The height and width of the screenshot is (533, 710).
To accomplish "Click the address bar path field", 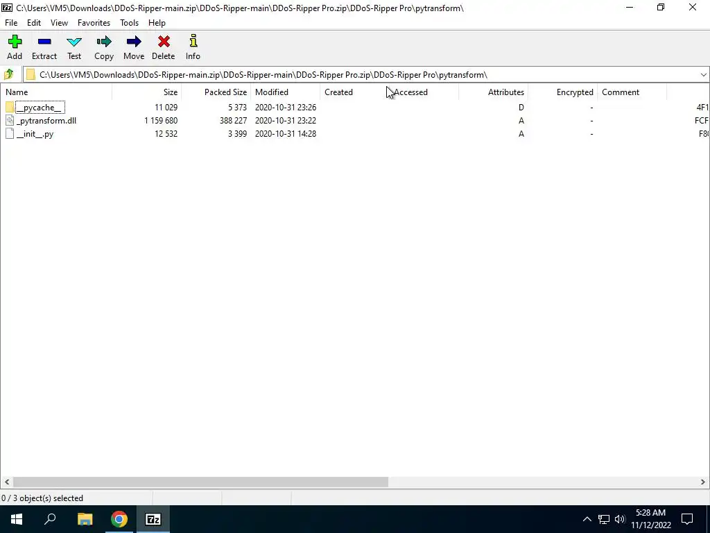I will click(366, 75).
